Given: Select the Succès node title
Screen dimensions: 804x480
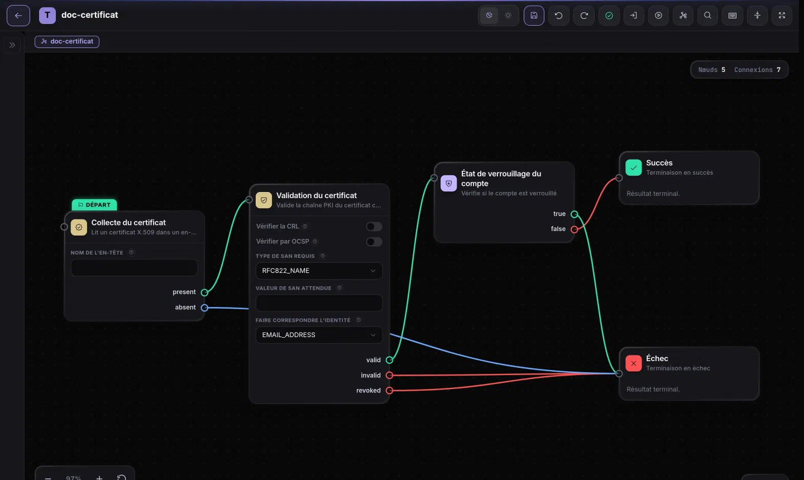Looking at the screenshot, I should pyautogui.click(x=659, y=163).
